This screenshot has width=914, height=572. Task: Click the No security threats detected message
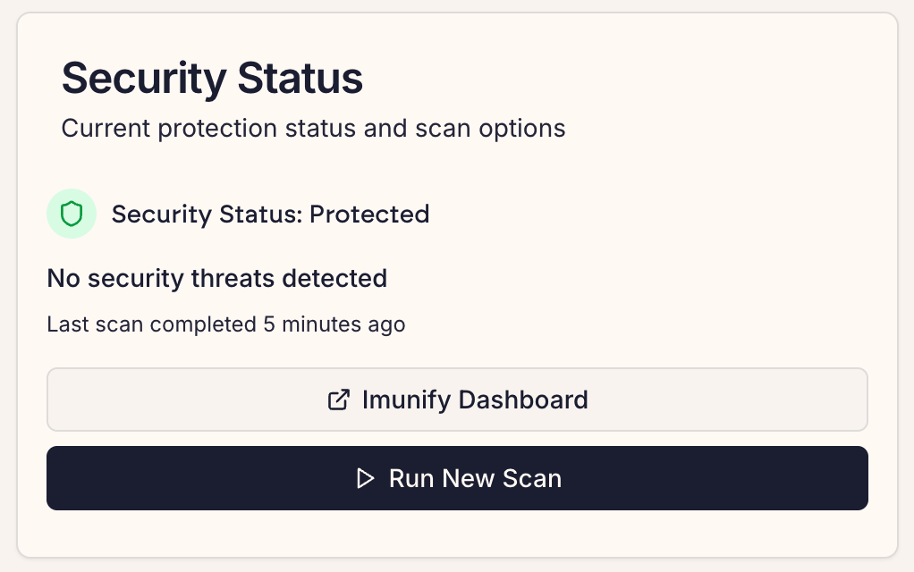click(x=216, y=279)
